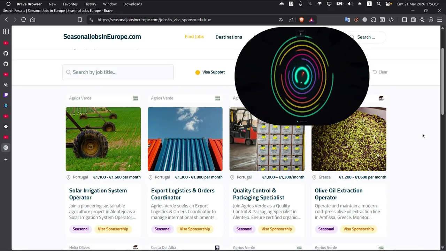Select the muted-audio vertical tab

click(6, 85)
